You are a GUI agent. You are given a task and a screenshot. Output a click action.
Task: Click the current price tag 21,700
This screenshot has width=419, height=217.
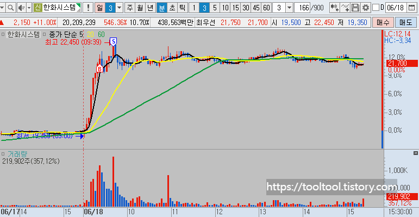pyautogui.click(x=402, y=64)
